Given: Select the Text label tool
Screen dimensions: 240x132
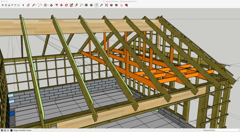Looking at the screenshot, I should (82, 5).
